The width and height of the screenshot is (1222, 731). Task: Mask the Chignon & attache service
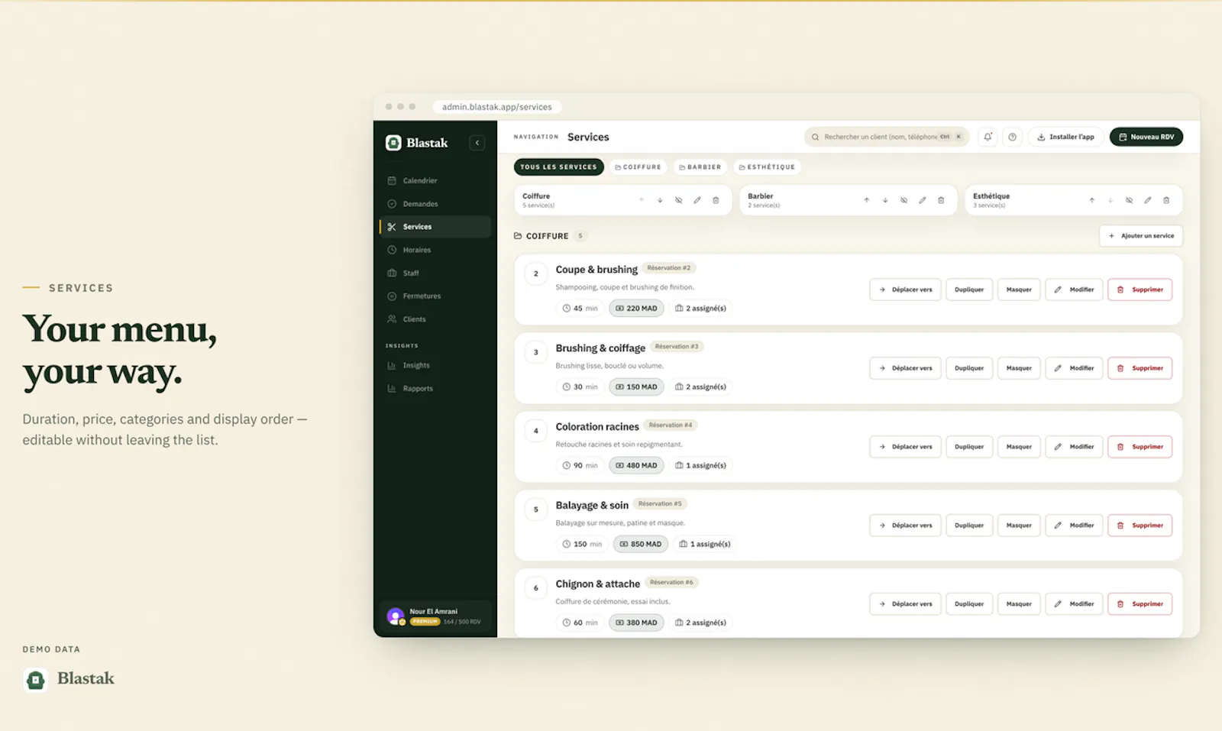(1019, 604)
